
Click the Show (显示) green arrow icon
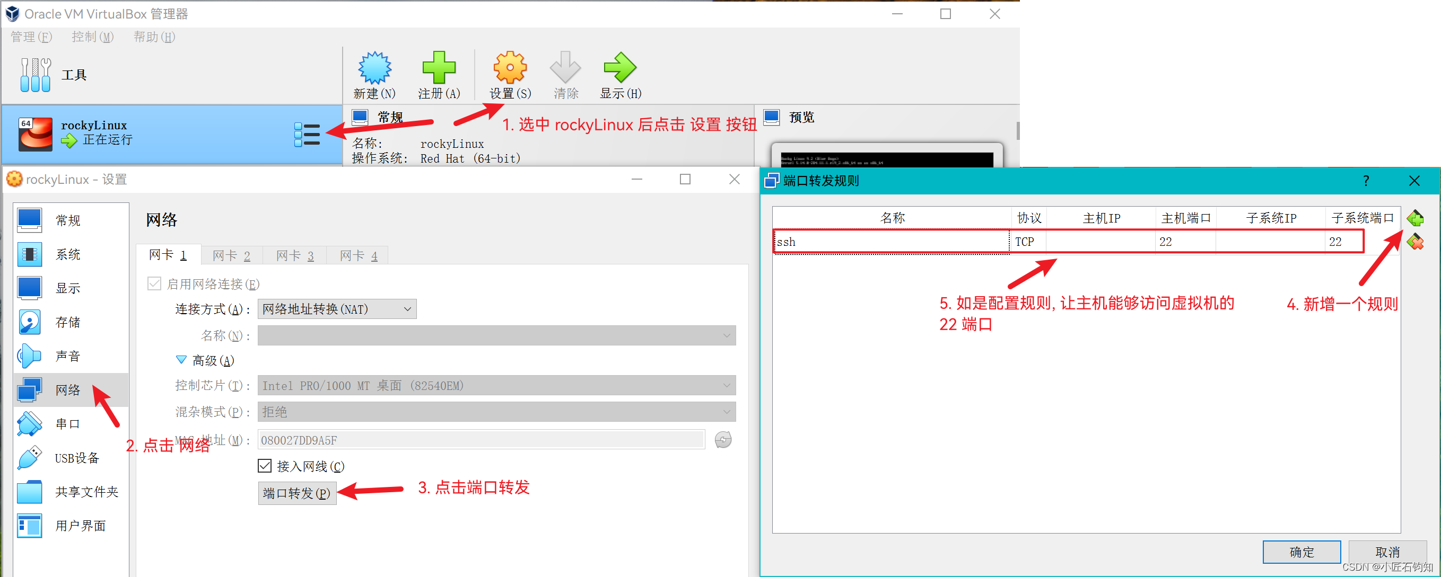tap(620, 68)
